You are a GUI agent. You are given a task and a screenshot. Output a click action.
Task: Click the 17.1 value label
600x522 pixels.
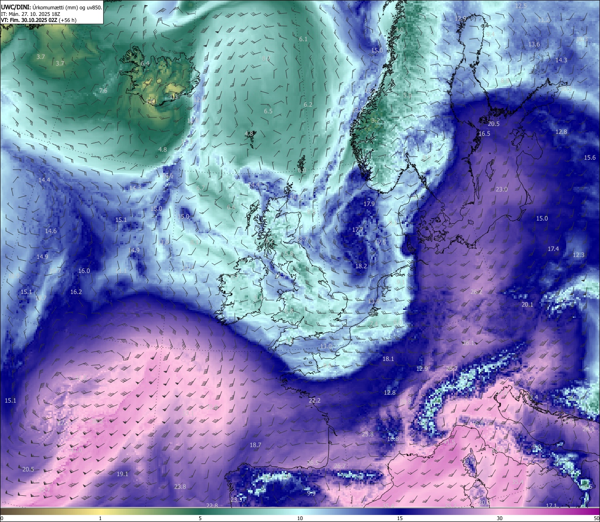tap(551, 506)
